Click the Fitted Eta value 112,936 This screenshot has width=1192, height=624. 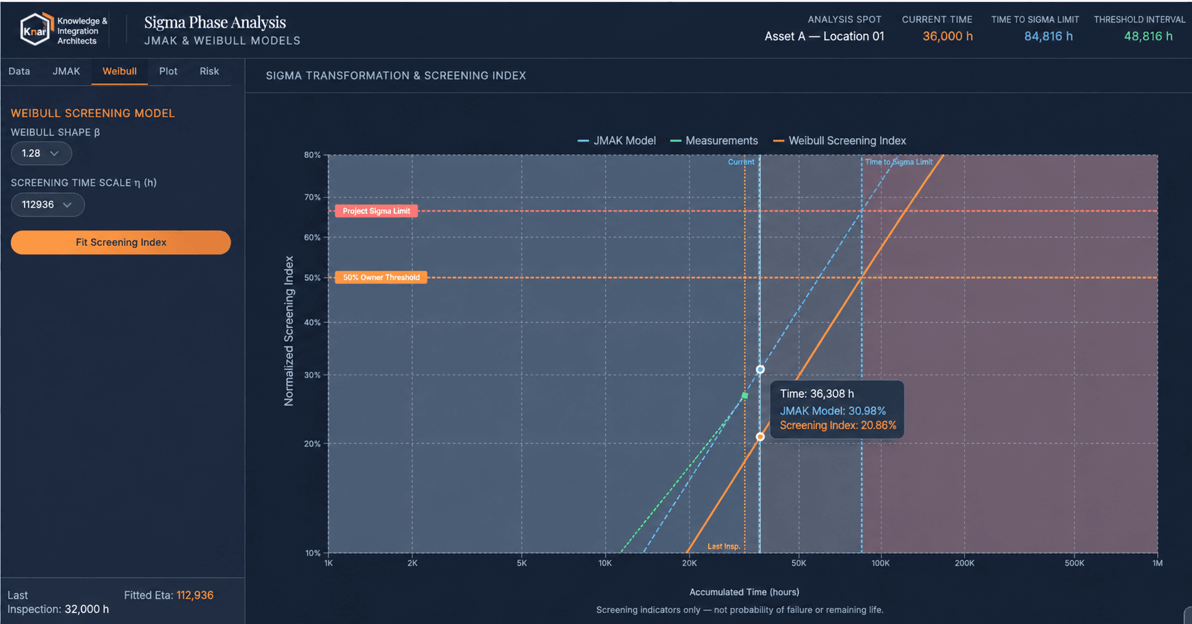click(195, 595)
